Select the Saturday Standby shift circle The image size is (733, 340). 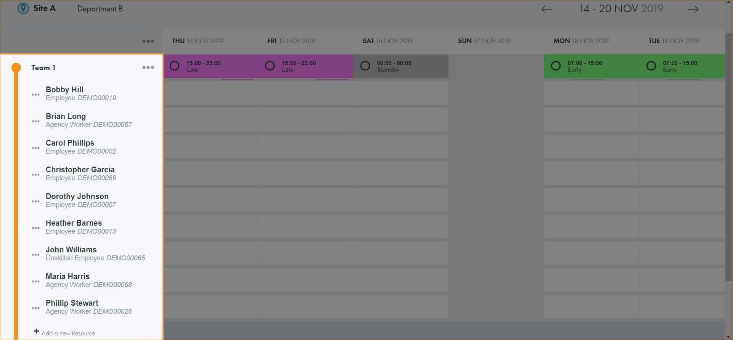[x=365, y=66]
